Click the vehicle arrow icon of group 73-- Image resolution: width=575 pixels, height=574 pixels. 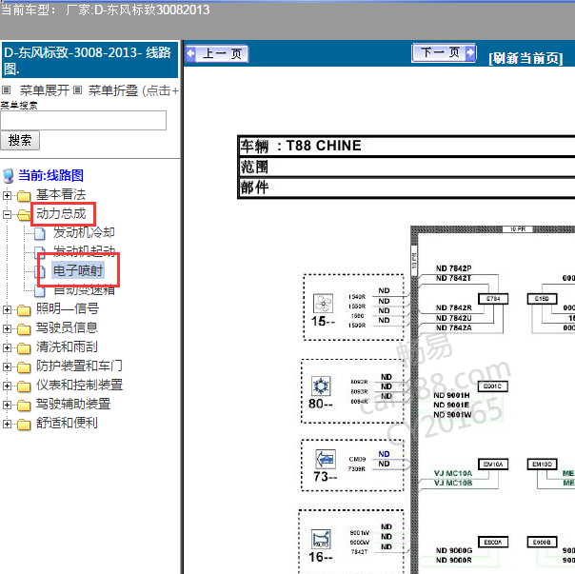tap(326, 459)
